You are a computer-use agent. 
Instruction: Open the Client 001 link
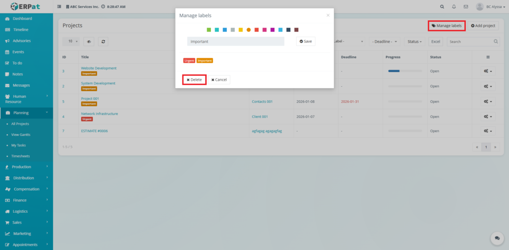point(259,117)
